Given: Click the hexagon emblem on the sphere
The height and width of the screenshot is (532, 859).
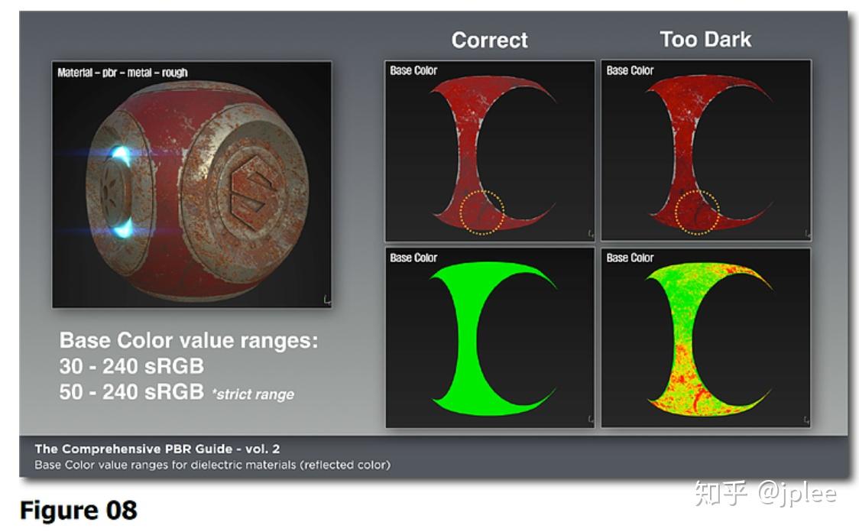Looking at the screenshot, I should click(x=254, y=192).
